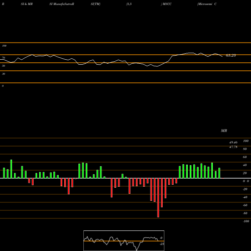The height and width of the screenshot is (251, 251).
Task: Click the 'SI & MR' header text
Action: tap(27, 4)
